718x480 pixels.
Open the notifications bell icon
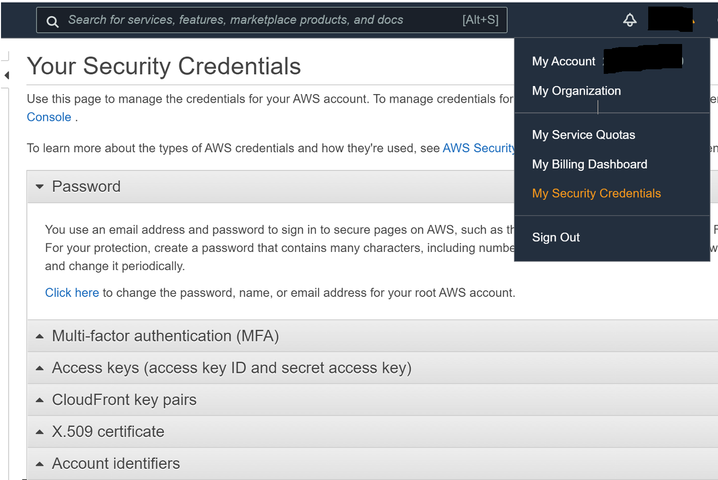630,20
